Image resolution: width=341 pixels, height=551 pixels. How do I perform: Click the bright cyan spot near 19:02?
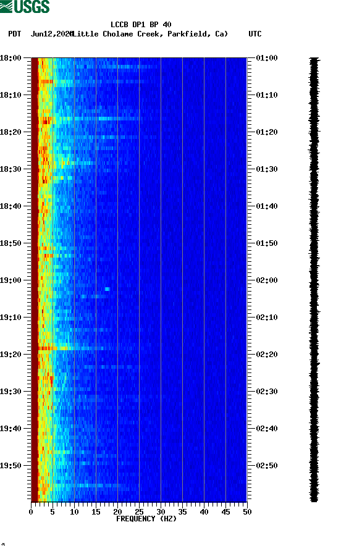(107, 289)
